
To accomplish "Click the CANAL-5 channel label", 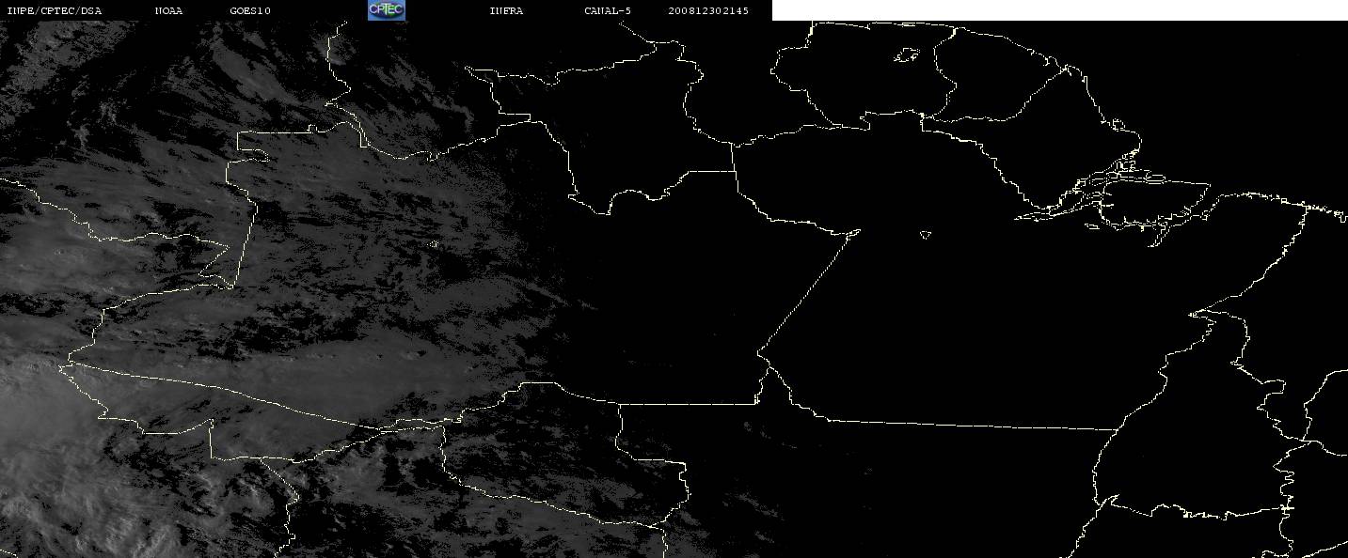I will click(608, 11).
